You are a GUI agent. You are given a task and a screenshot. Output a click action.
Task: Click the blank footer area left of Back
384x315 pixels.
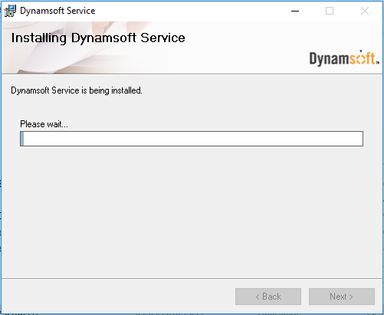[x=117, y=297]
